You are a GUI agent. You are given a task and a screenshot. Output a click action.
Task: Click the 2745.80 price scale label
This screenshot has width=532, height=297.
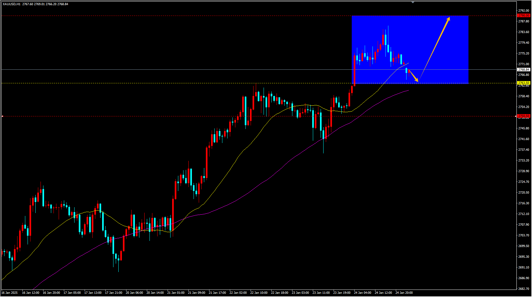524,128
